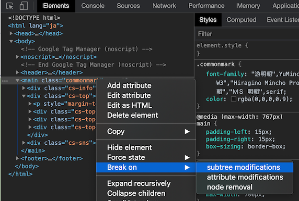
Task: Open the Event Listeners pane tab
Action: point(283,20)
